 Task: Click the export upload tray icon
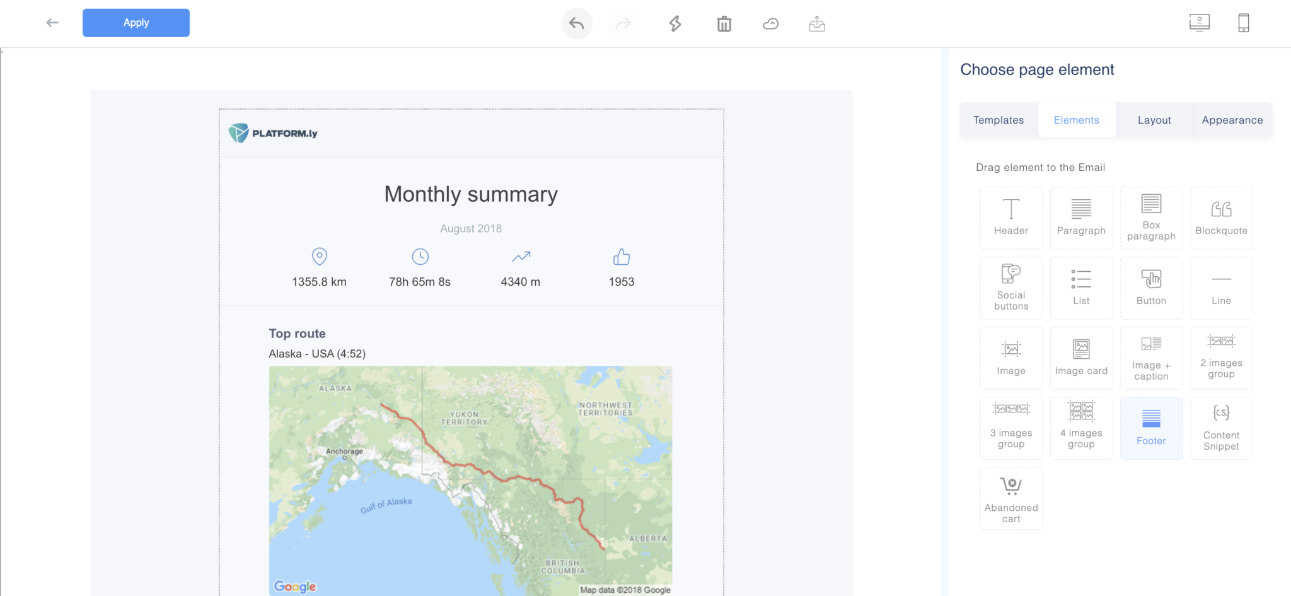[817, 24]
